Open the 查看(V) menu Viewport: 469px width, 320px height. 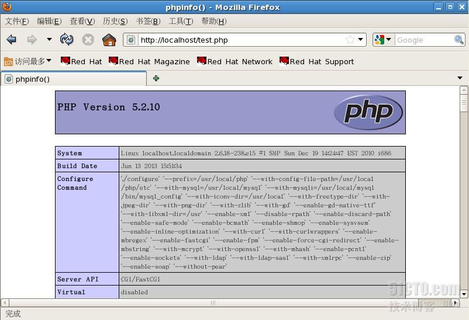[x=82, y=21]
